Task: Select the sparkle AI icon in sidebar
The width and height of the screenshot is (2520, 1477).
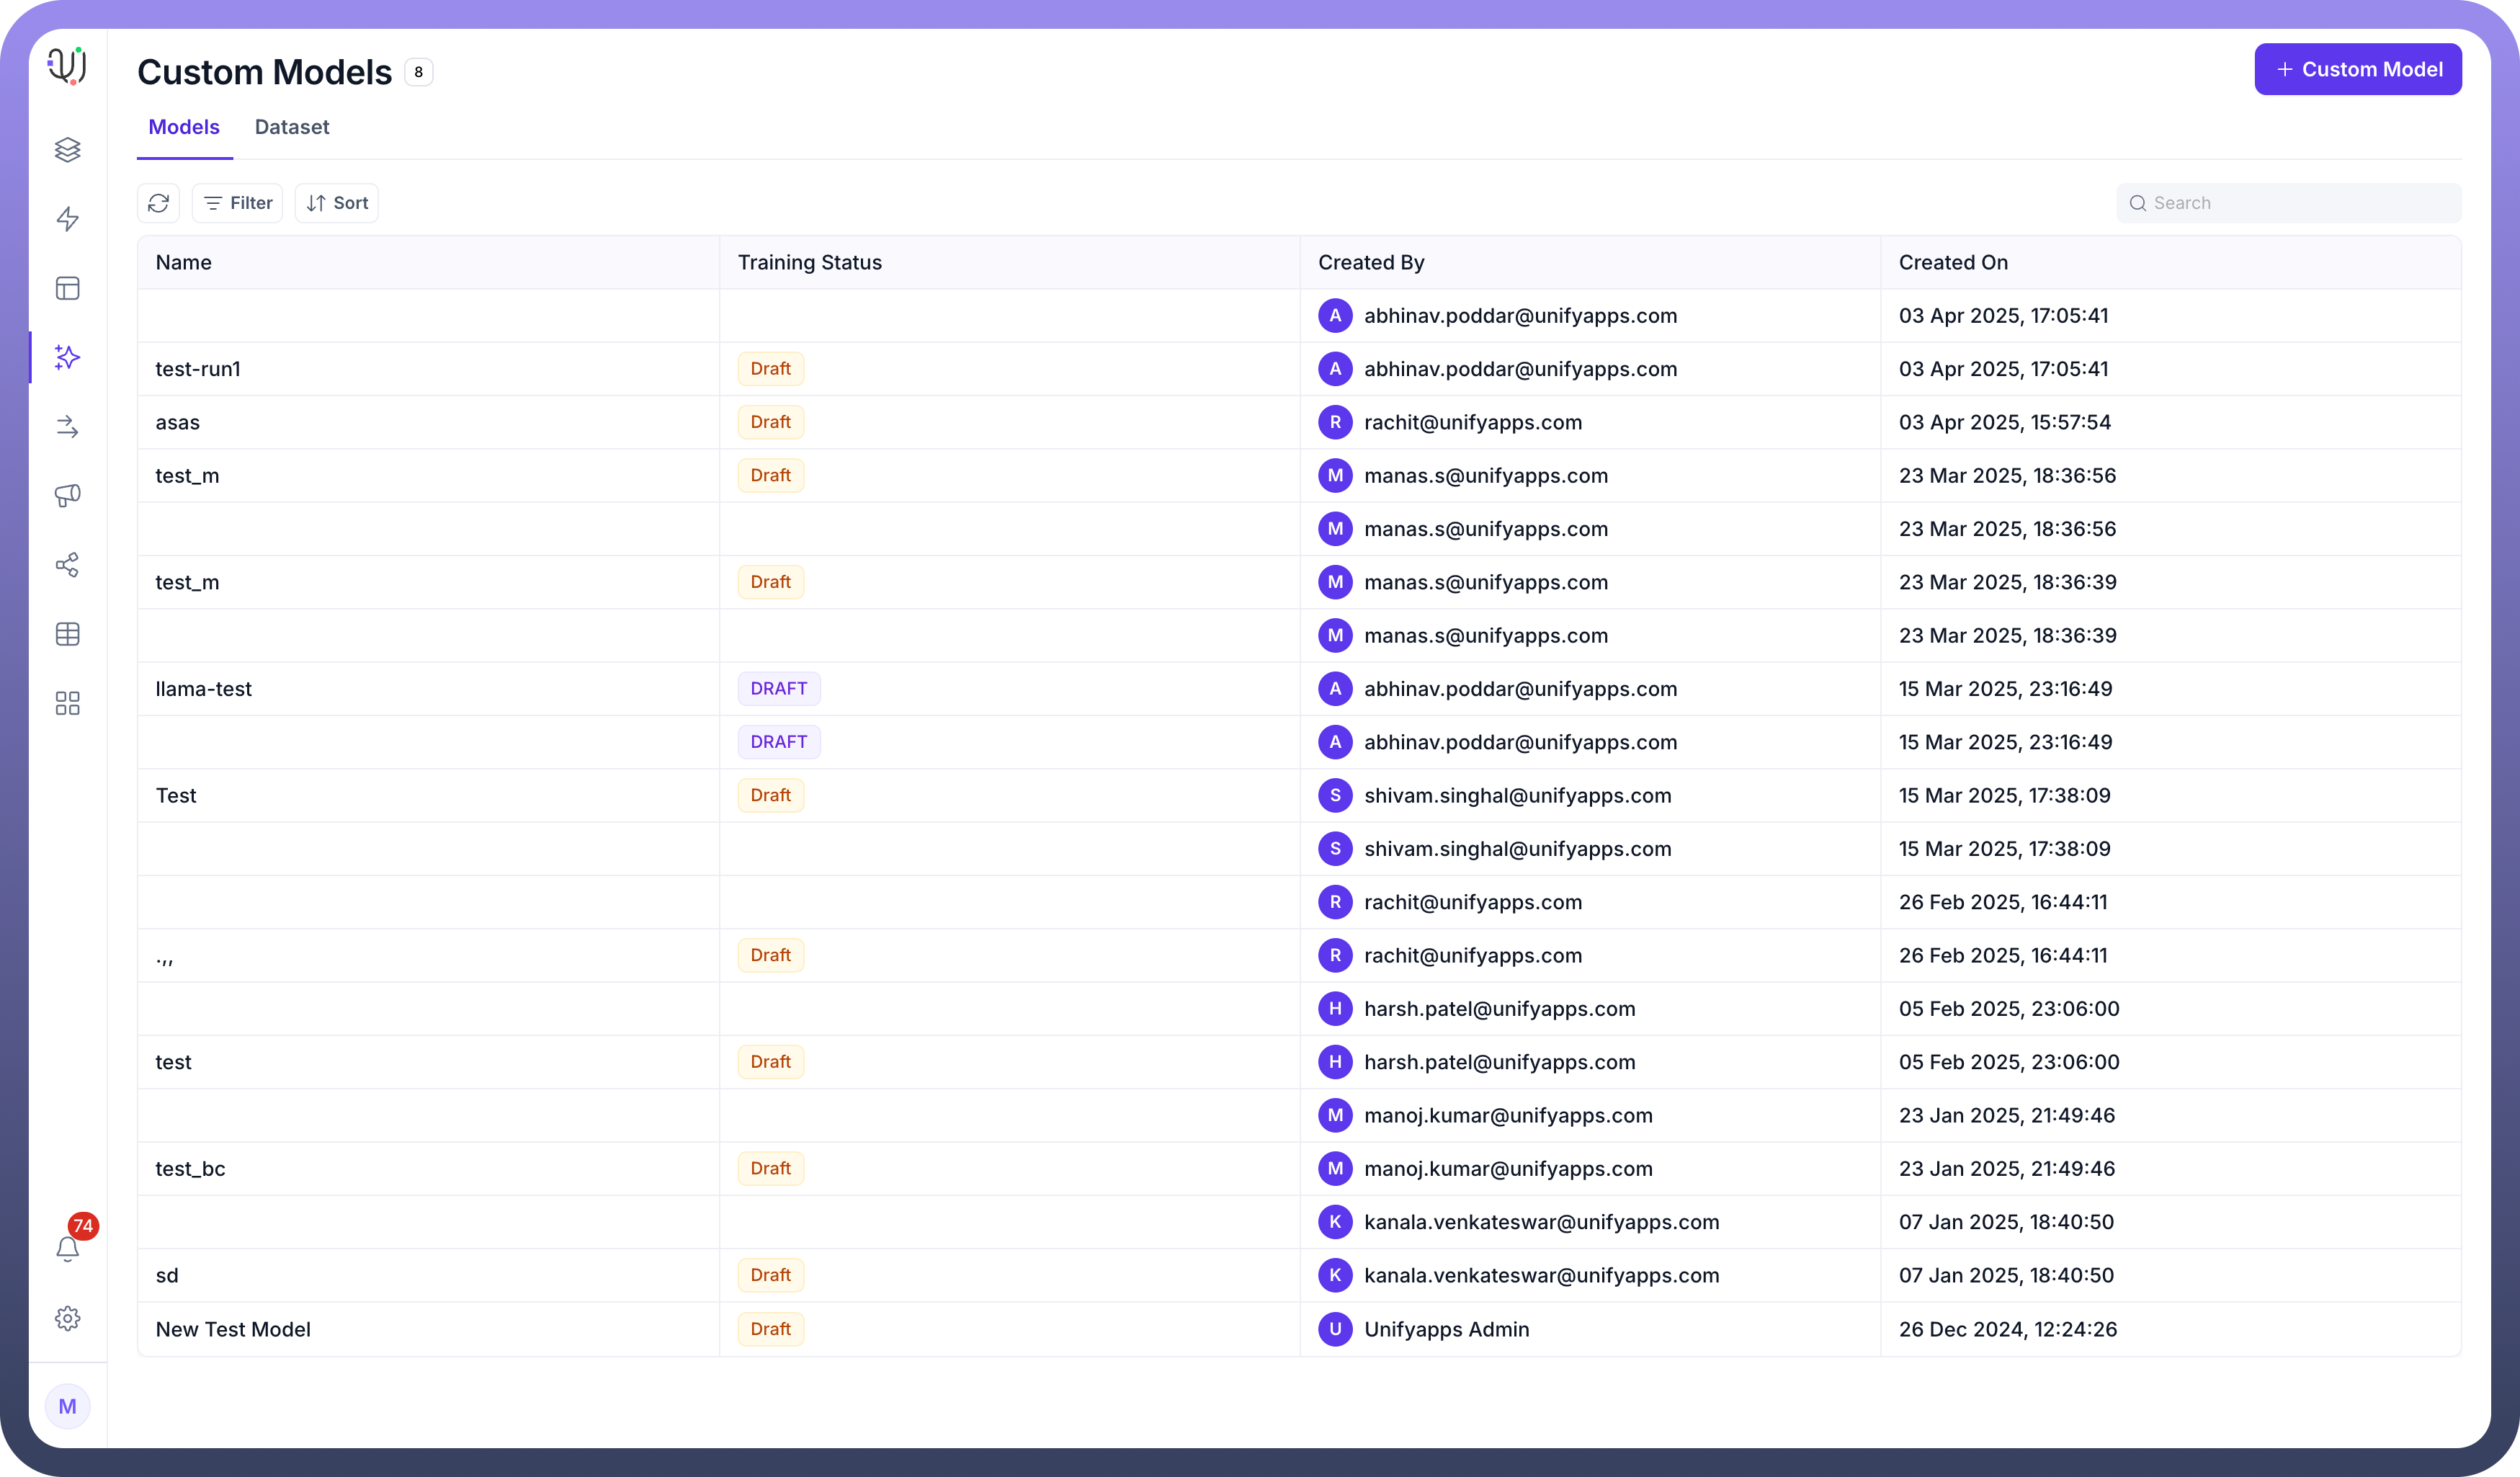Action: pyautogui.click(x=67, y=357)
